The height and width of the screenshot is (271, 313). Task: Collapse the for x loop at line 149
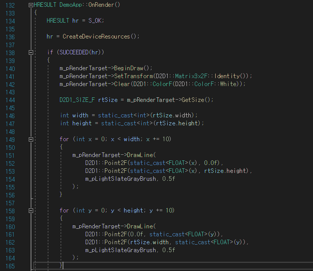31,140
